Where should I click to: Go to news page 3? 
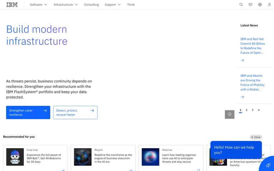tap(253, 110)
